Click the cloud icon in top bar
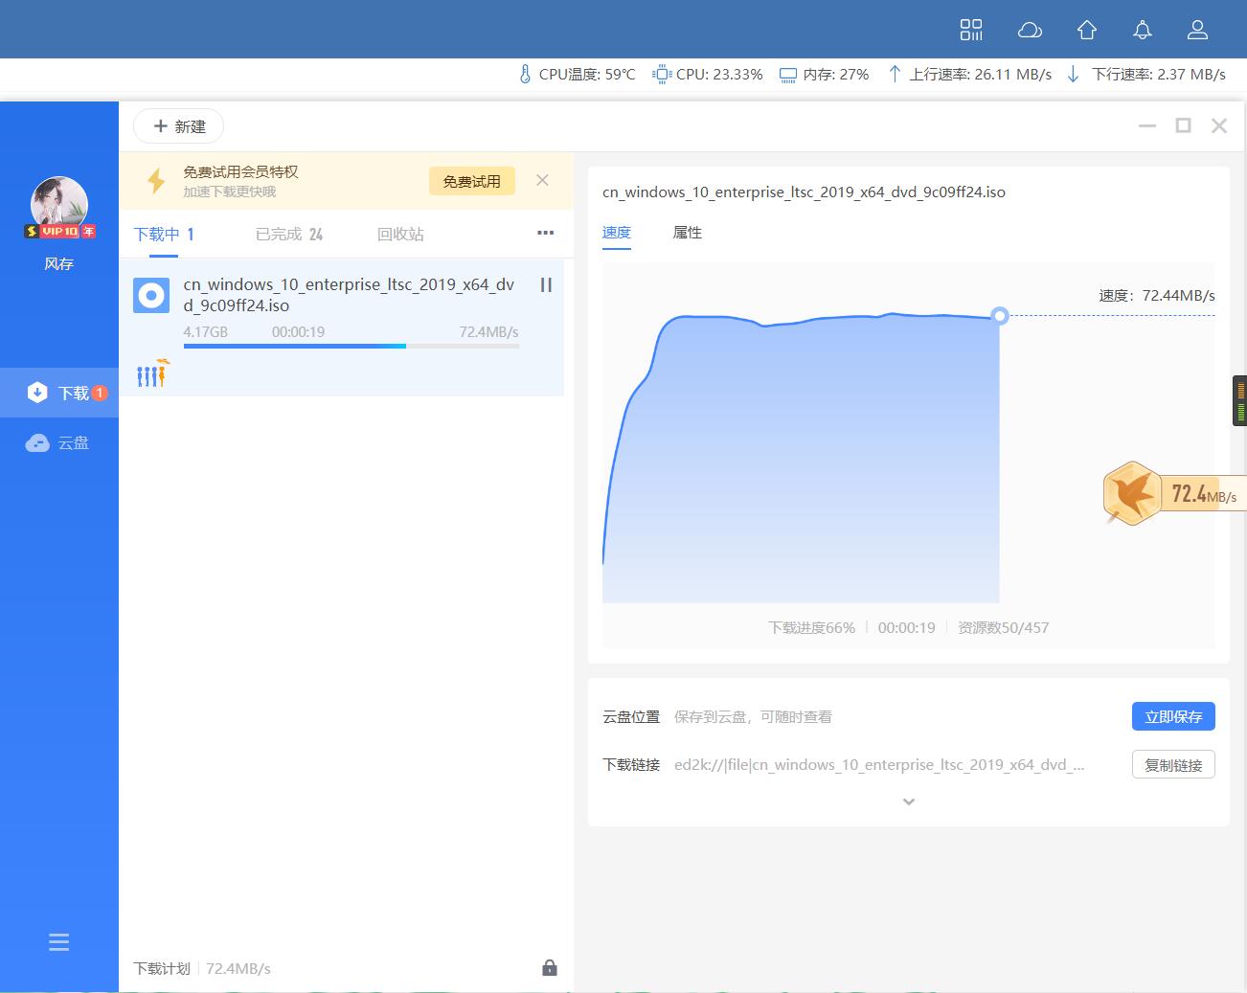This screenshot has height=993, width=1247. click(1030, 30)
